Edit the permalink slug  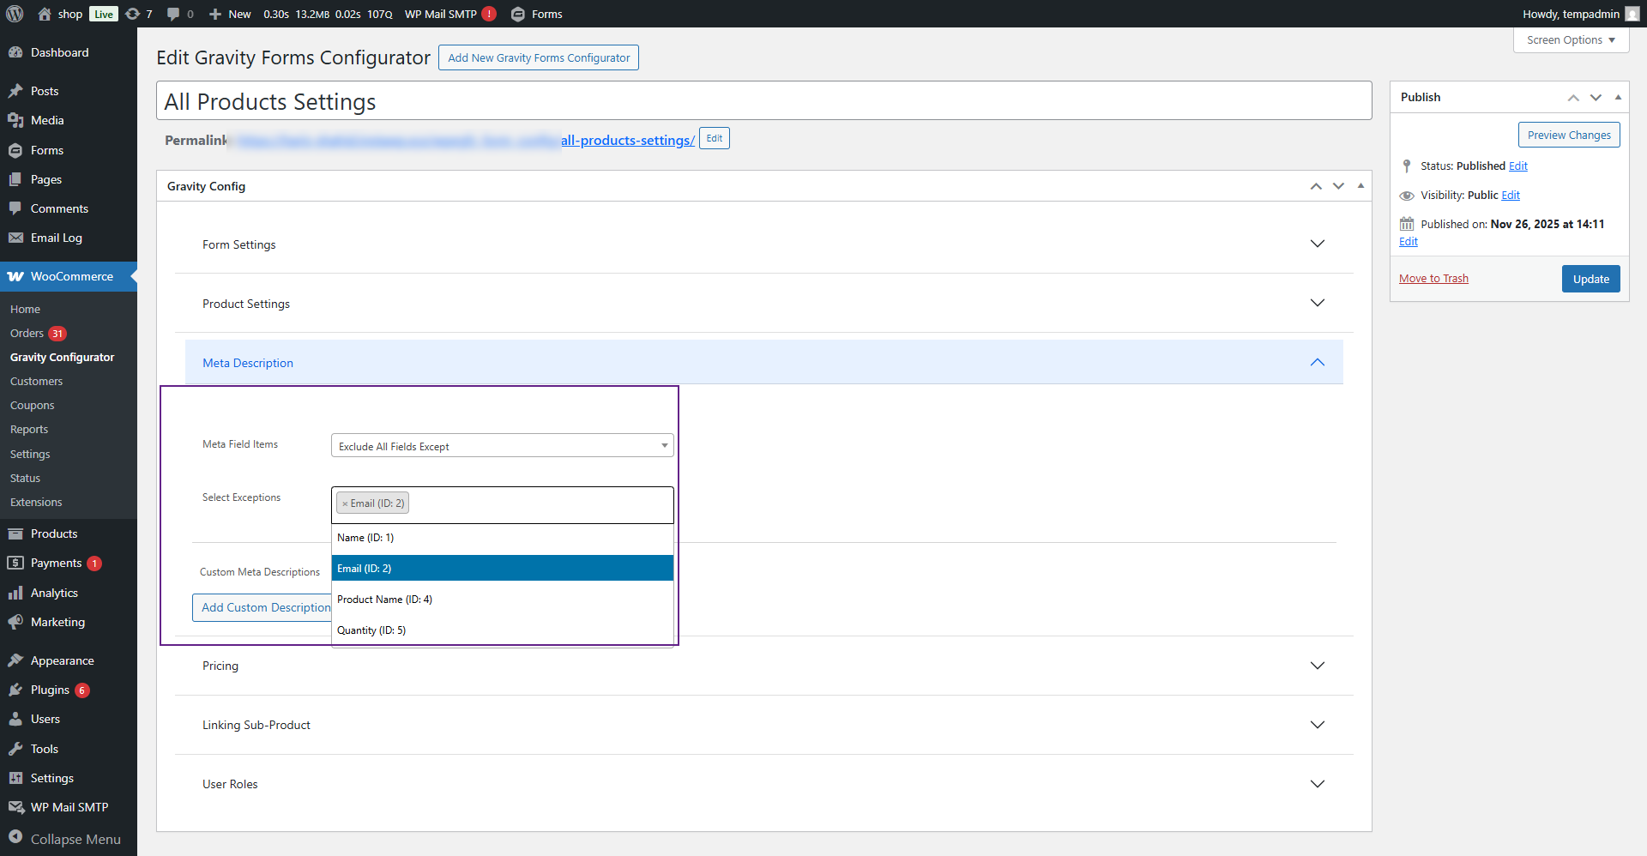coord(715,139)
